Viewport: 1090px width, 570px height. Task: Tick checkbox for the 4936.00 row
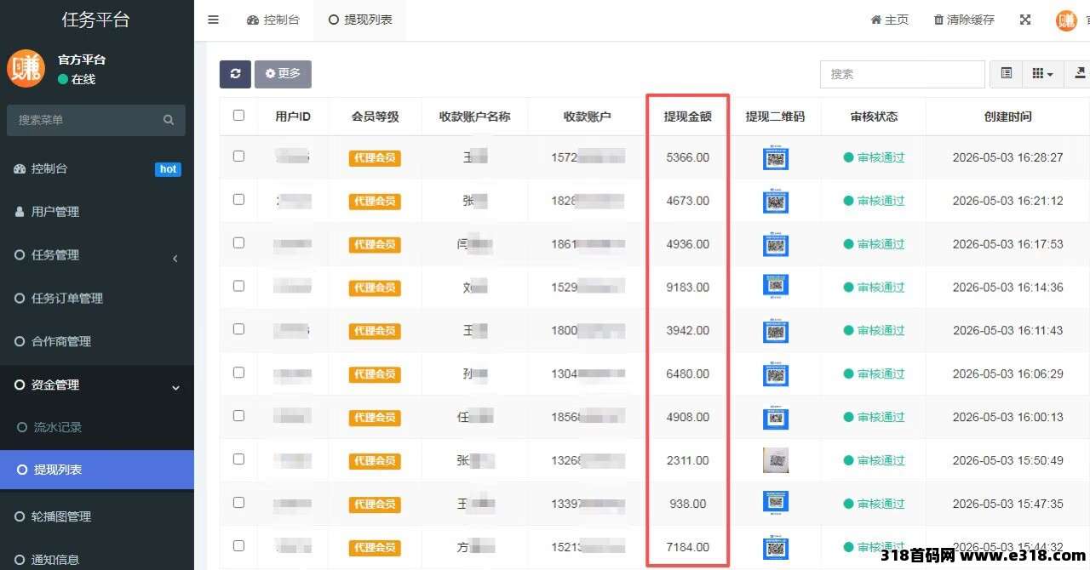238,243
